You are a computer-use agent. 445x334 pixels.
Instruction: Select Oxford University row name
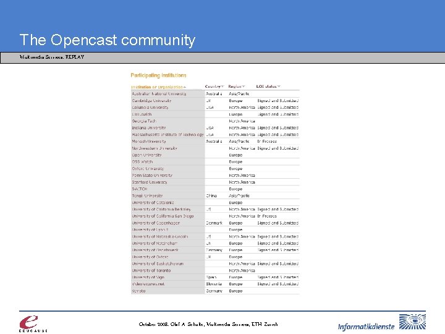148,168
